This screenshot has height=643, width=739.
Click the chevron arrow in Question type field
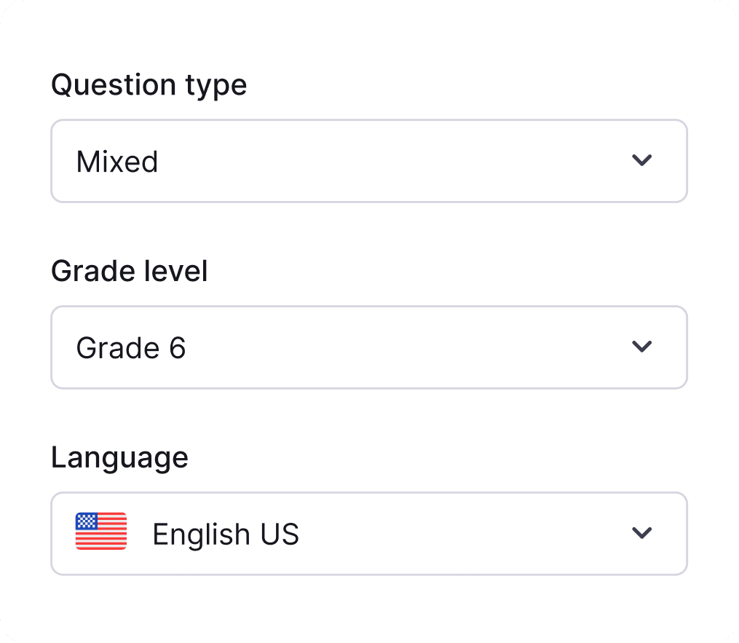641,161
